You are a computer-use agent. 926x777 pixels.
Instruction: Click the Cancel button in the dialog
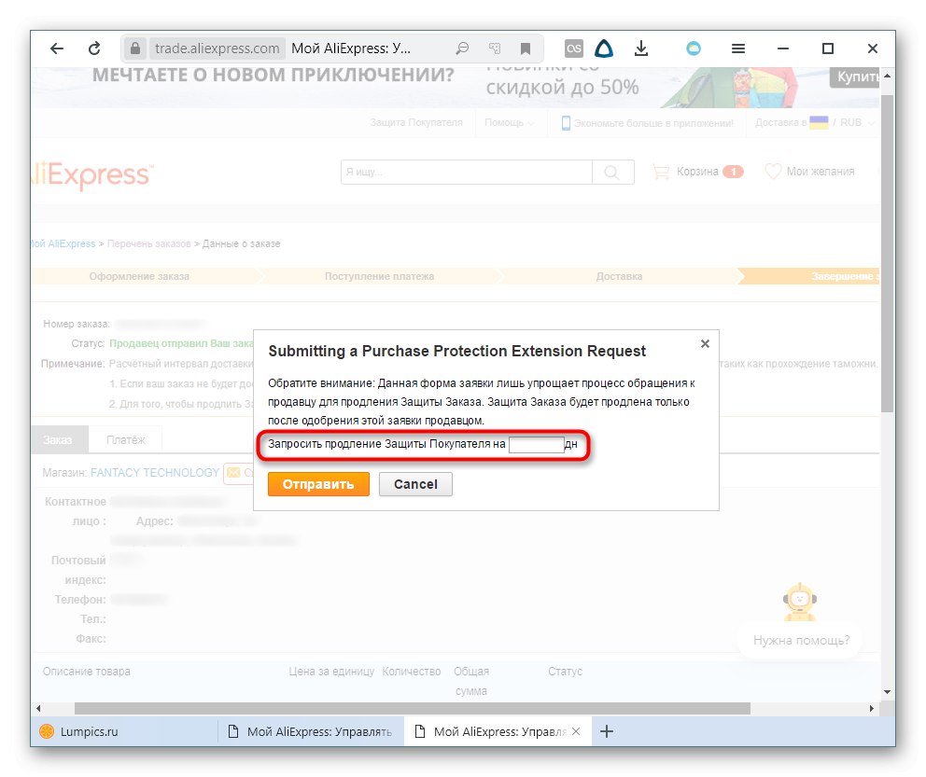point(415,484)
